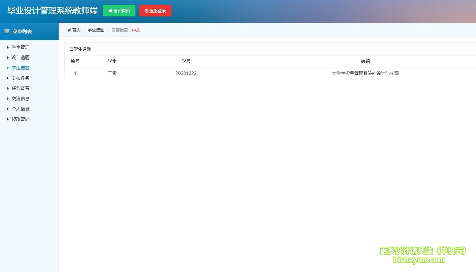
Task: Open 学生管理 menu item
Action: tap(21, 47)
